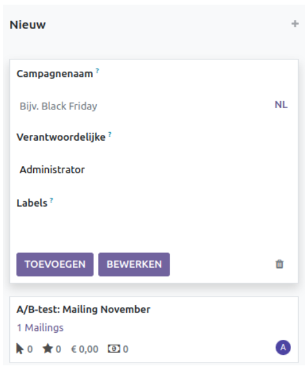Open the Verantwoordelijke Administrator dropdown field
The image size is (305, 370).
[154, 170]
